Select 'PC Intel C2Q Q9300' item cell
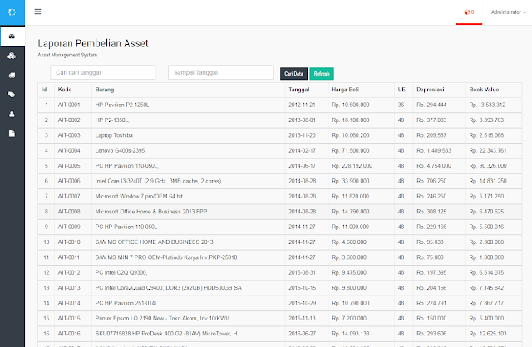This screenshot has height=347, width=532. [x=189, y=273]
